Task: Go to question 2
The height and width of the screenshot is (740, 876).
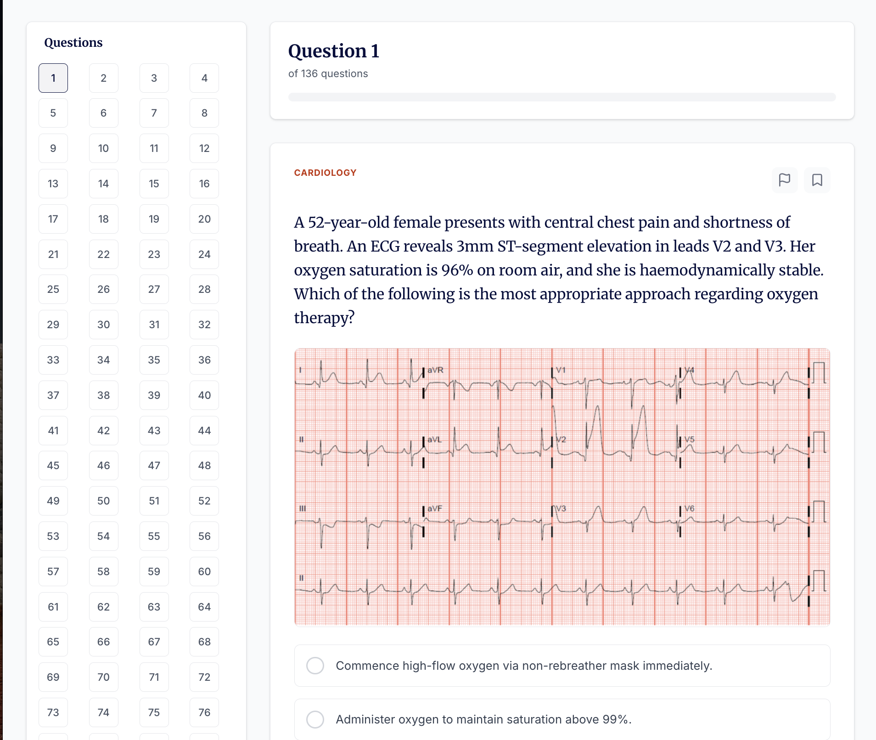Action: (104, 78)
